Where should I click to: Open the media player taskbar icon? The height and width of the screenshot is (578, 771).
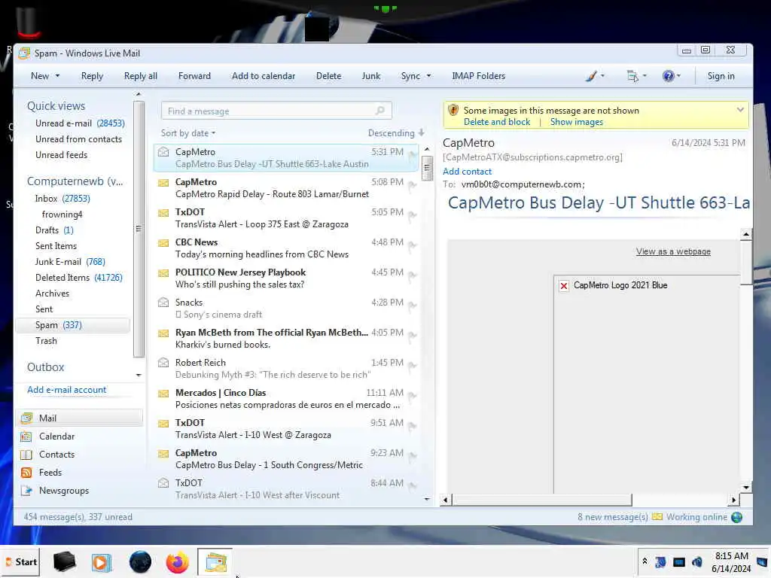tap(102, 562)
